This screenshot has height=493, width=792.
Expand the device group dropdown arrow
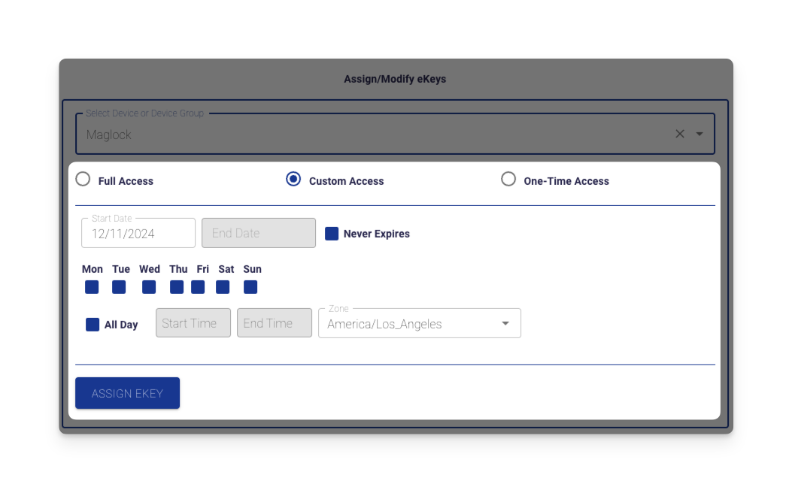[x=699, y=134]
